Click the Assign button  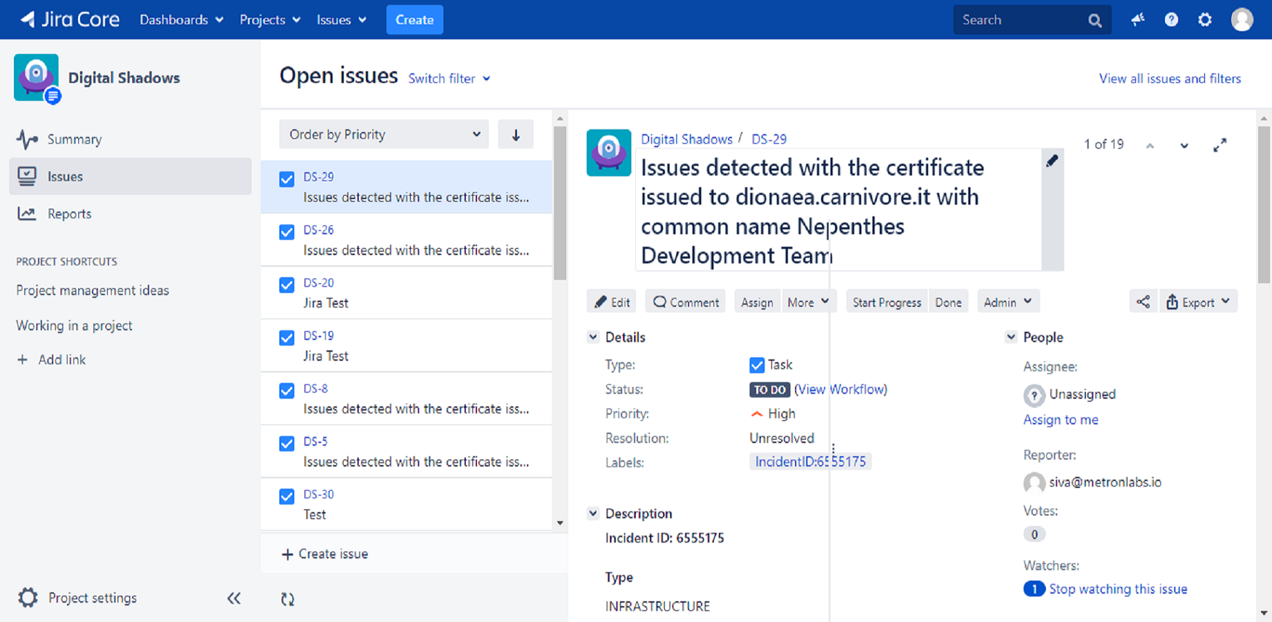tap(757, 302)
